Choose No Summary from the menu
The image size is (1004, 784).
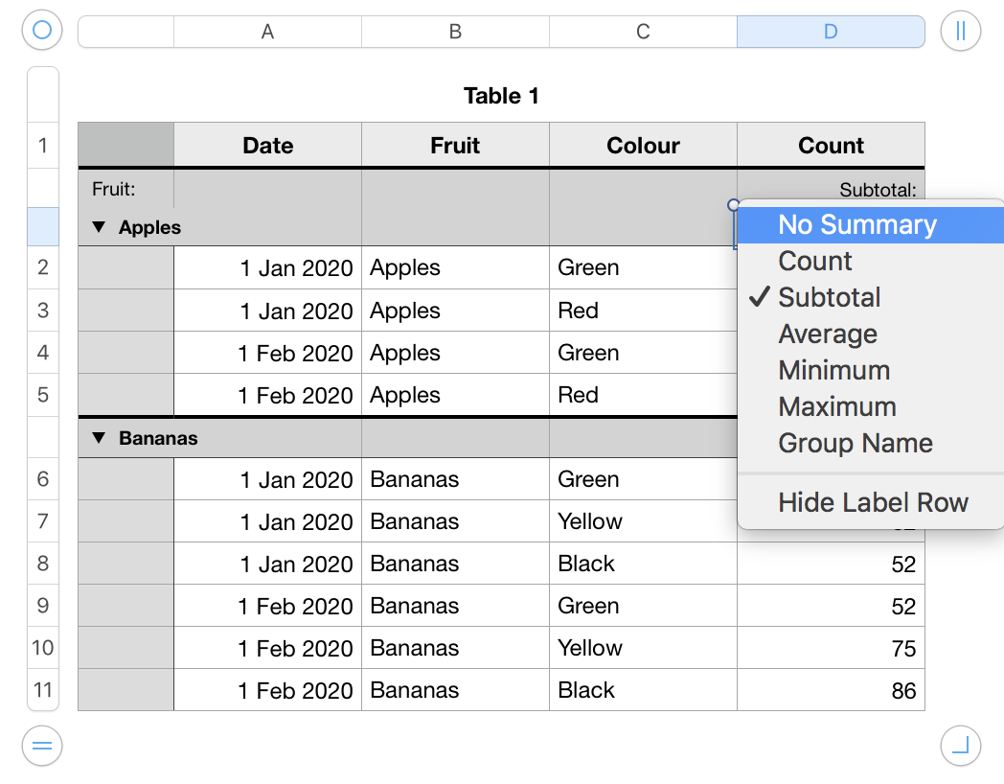click(856, 225)
